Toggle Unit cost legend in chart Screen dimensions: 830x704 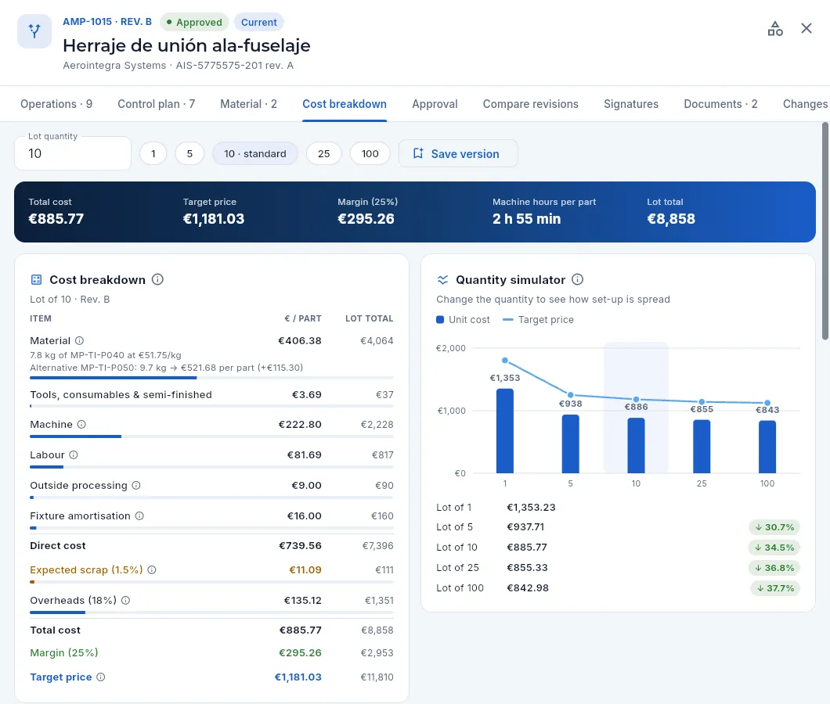point(464,319)
